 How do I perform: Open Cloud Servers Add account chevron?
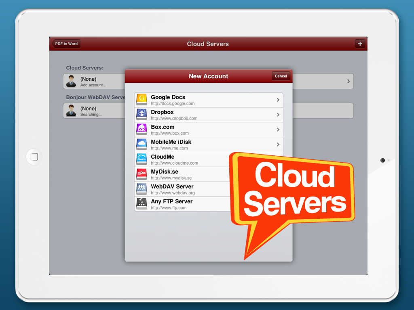349,81
